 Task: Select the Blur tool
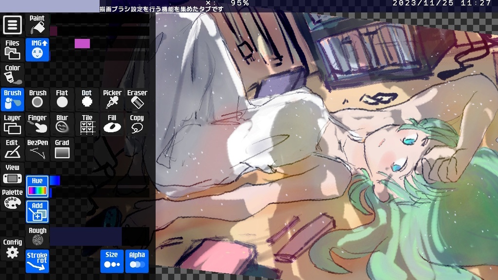[x=62, y=124]
